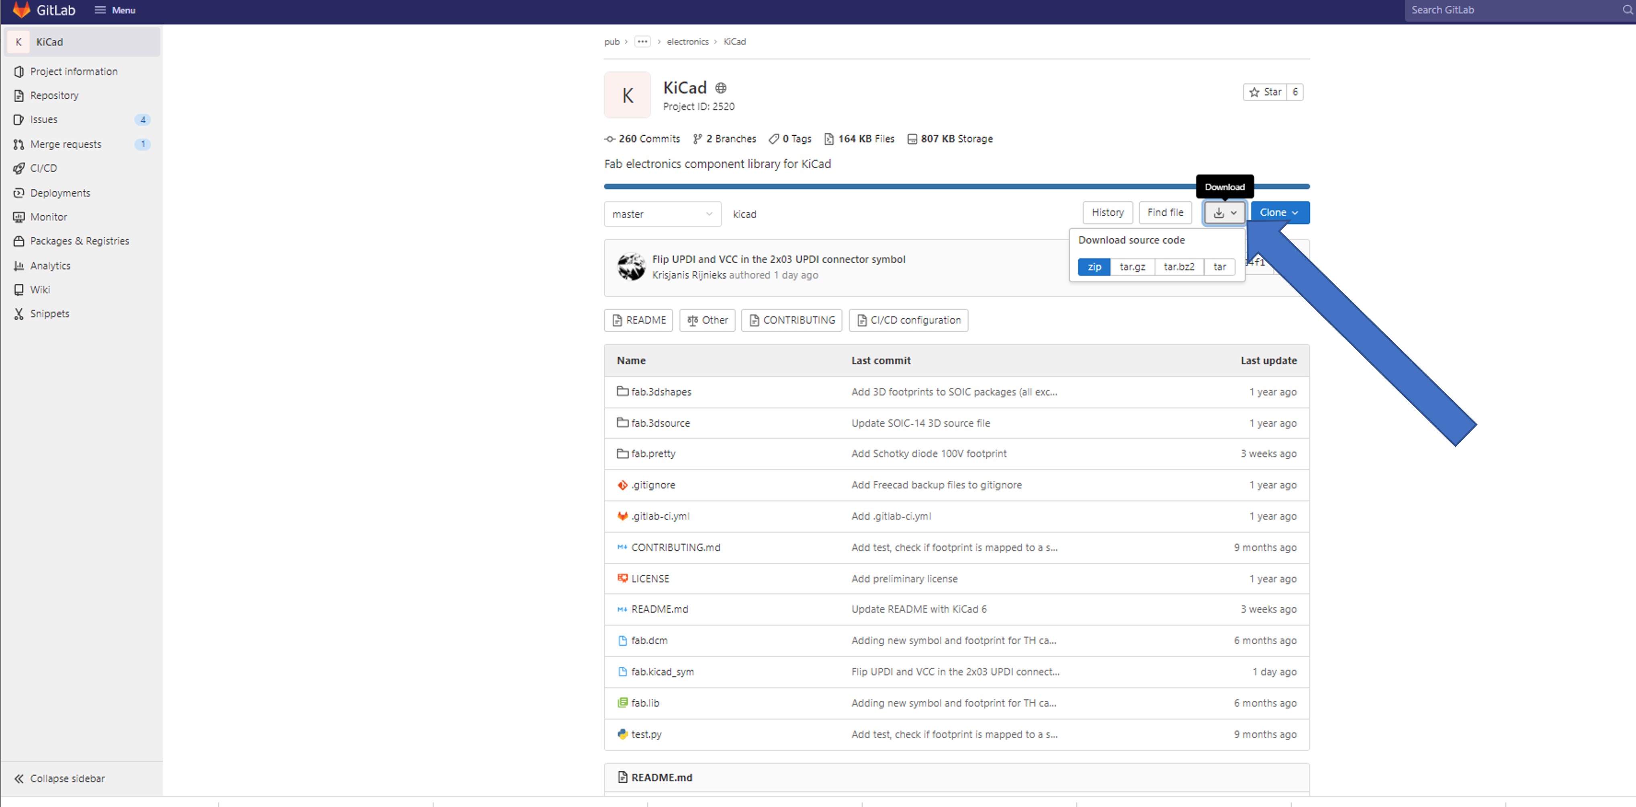The height and width of the screenshot is (807, 1636).
Task: Open the hamburger Menu in top bar
Action: tap(115, 10)
